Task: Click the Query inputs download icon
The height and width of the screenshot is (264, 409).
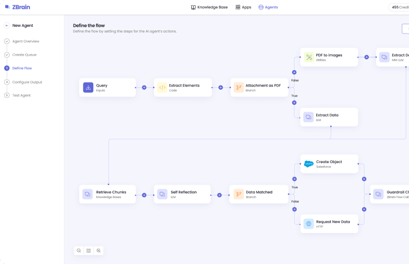Action: 88,88
